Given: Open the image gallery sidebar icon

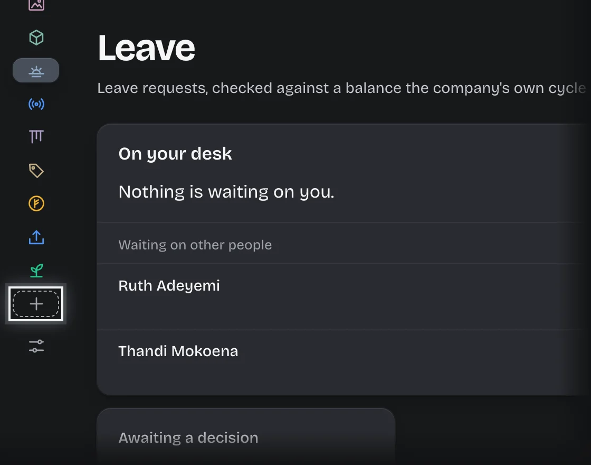Looking at the screenshot, I should click(36, 5).
